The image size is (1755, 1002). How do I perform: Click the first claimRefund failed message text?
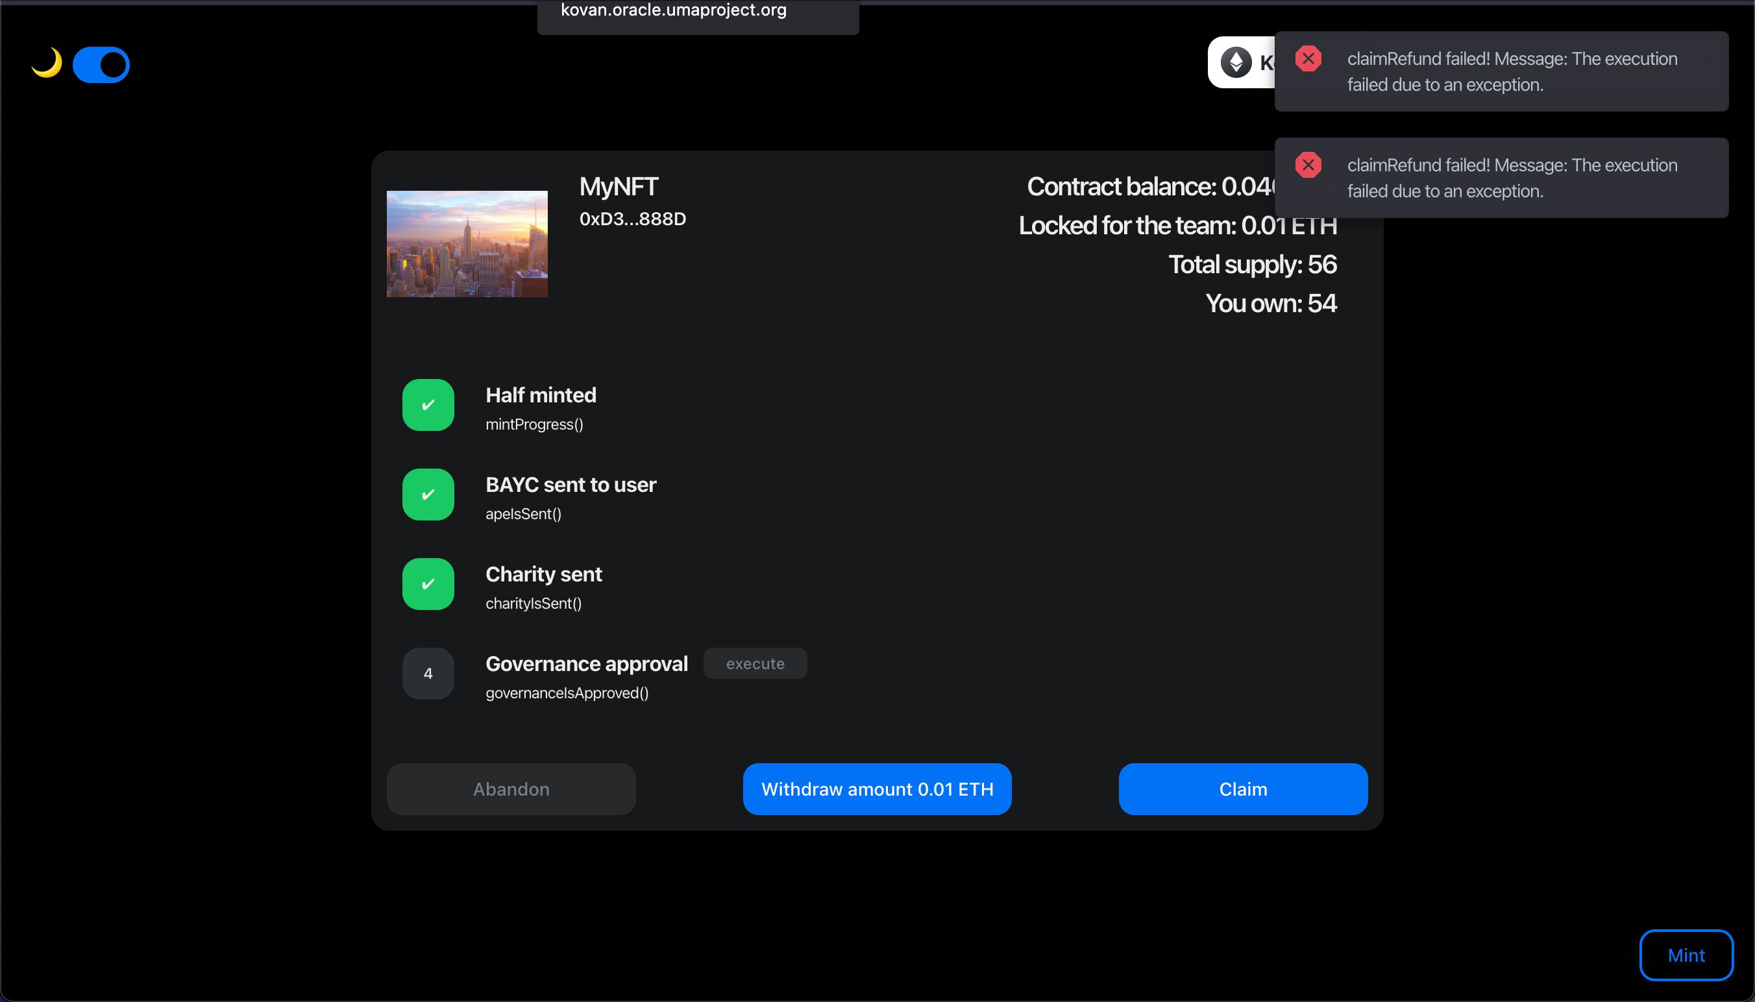(1512, 71)
